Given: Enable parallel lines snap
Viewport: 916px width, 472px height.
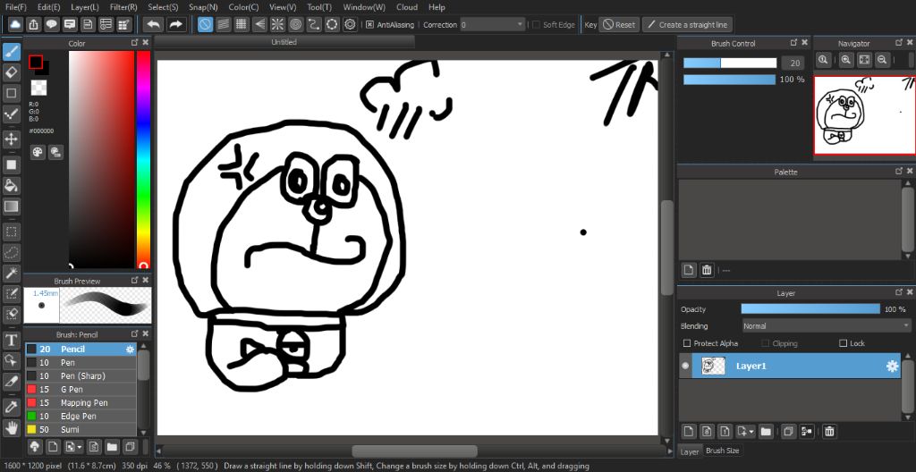Looking at the screenshot, I should (223, 24).
